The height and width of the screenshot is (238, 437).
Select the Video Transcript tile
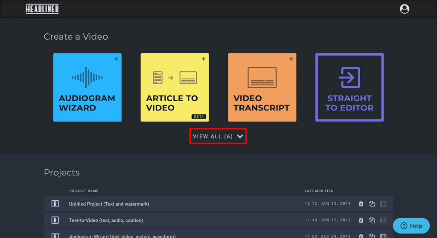click(262, 87)
